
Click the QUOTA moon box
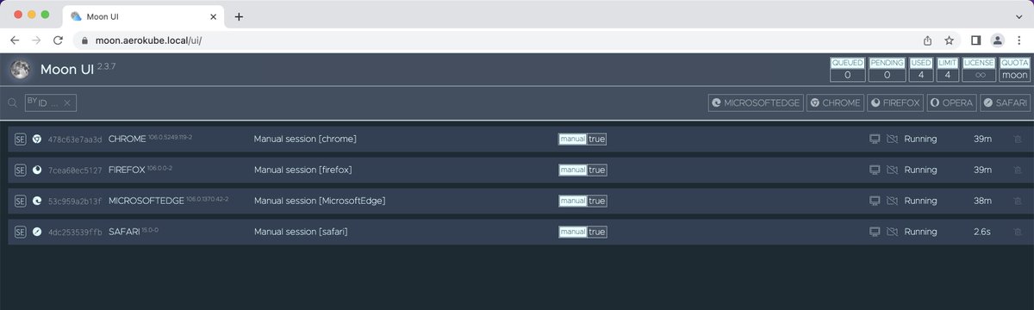1014,70
